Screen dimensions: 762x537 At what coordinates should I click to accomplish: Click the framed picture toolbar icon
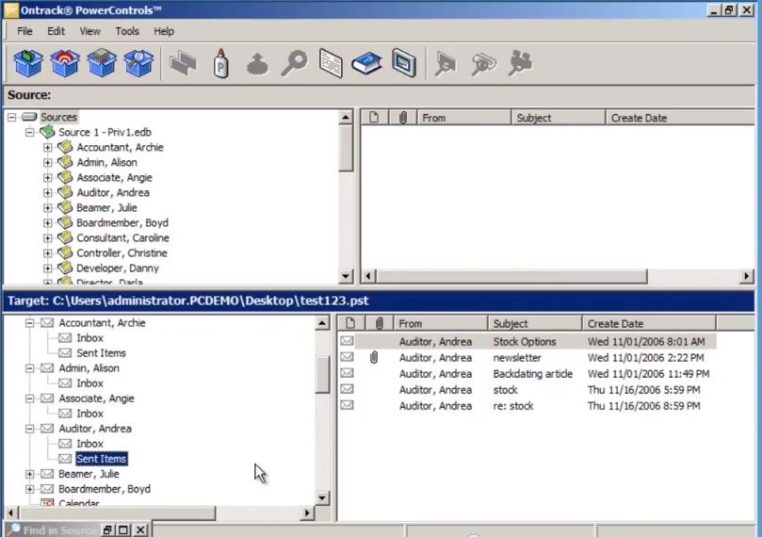404,63
